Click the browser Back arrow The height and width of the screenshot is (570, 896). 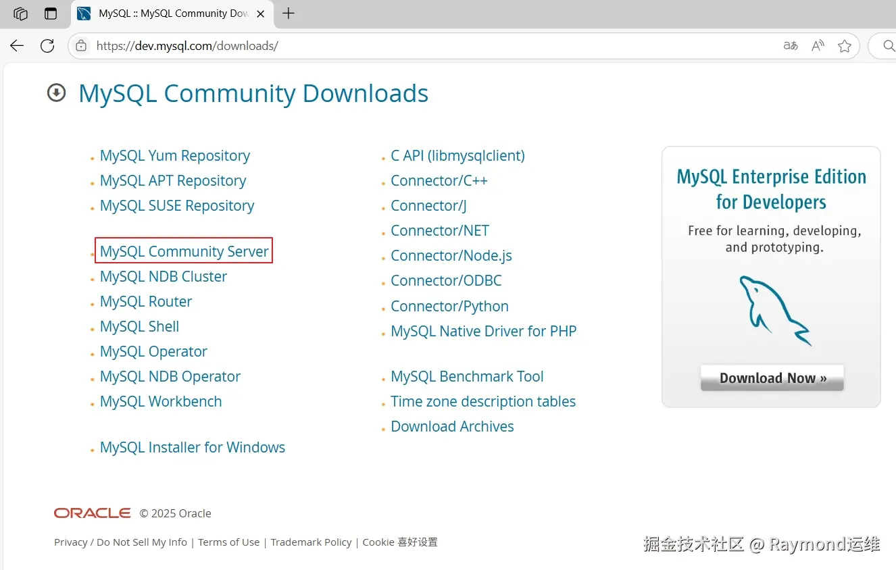click(x=17, y=46)
